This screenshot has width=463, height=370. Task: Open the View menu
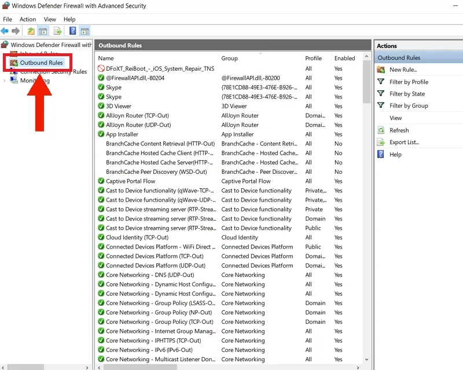pyautogui.click(x=50, y=19)
